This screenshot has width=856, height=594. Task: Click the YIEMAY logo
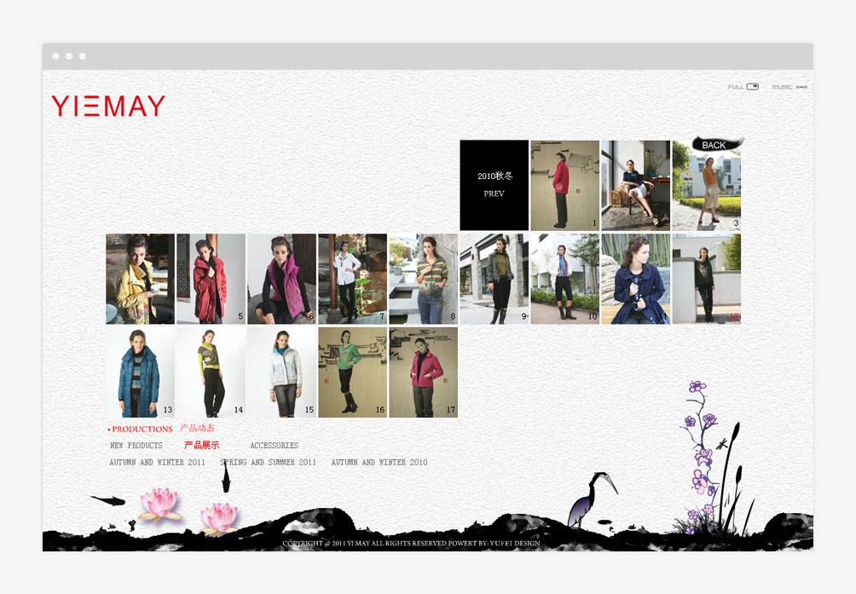(x=108, y=106)
